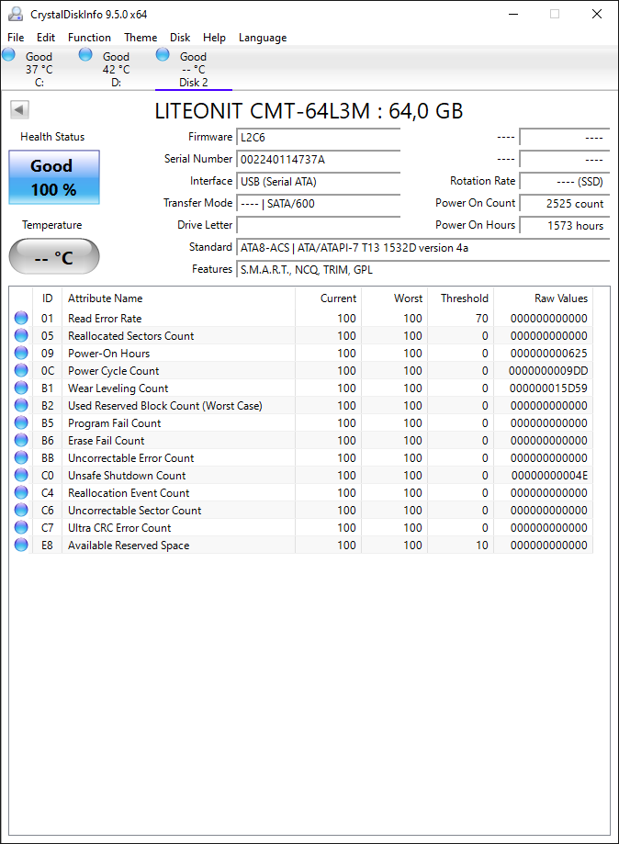Image resolution: width=619 pixels, height=844 pixels.
Task: Click status orb of Program Fail Count row
Action: coord(21,423)
